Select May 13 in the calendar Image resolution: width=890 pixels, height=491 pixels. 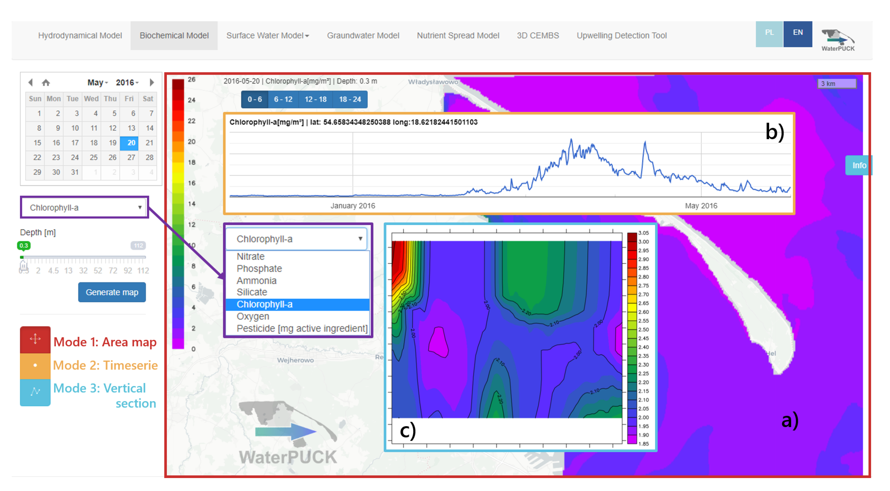click(129, 128)
